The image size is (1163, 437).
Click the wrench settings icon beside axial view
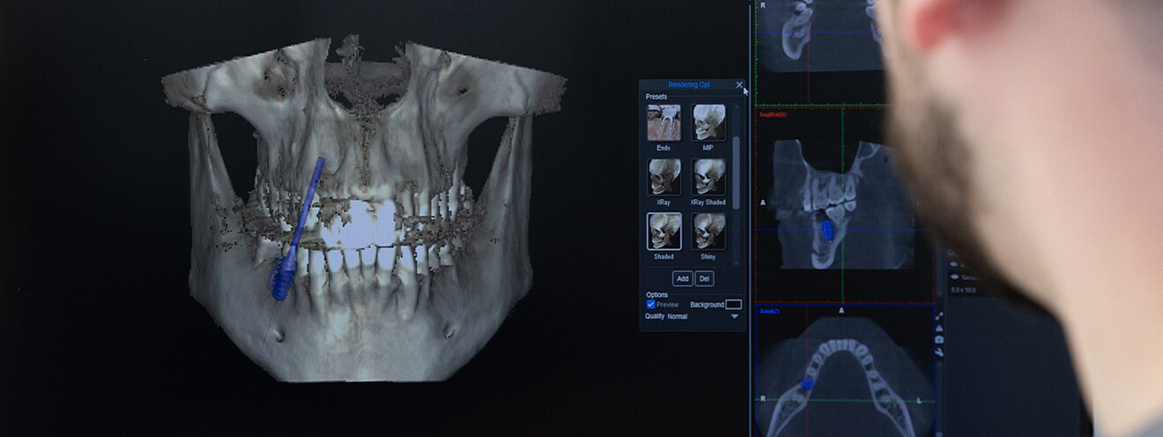(x=940, y=352)
